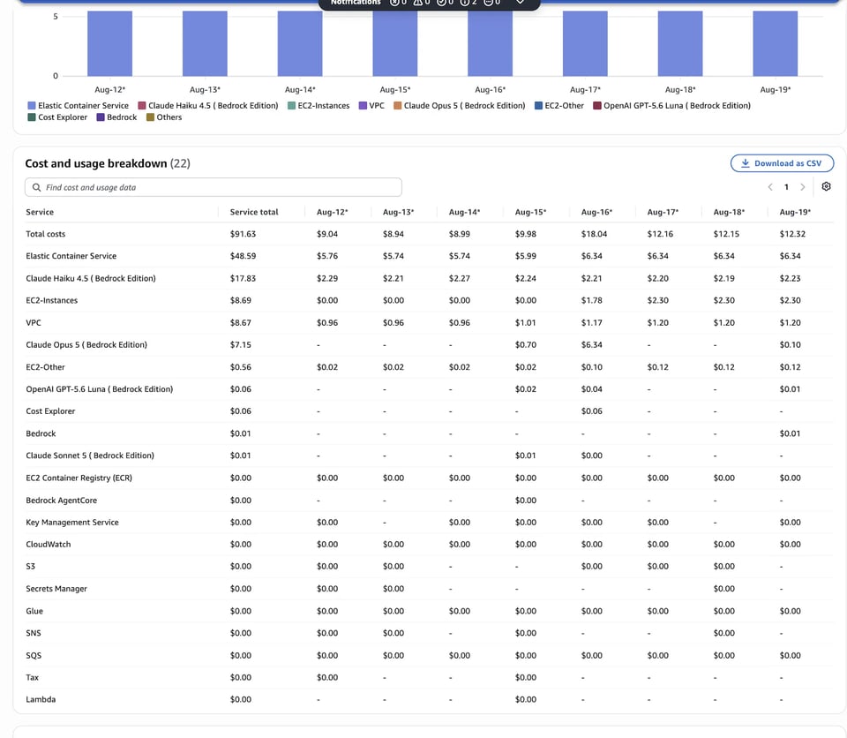Click the gear icon for table preferences
This screenshot has height=738, width=847.
point(826,186)
